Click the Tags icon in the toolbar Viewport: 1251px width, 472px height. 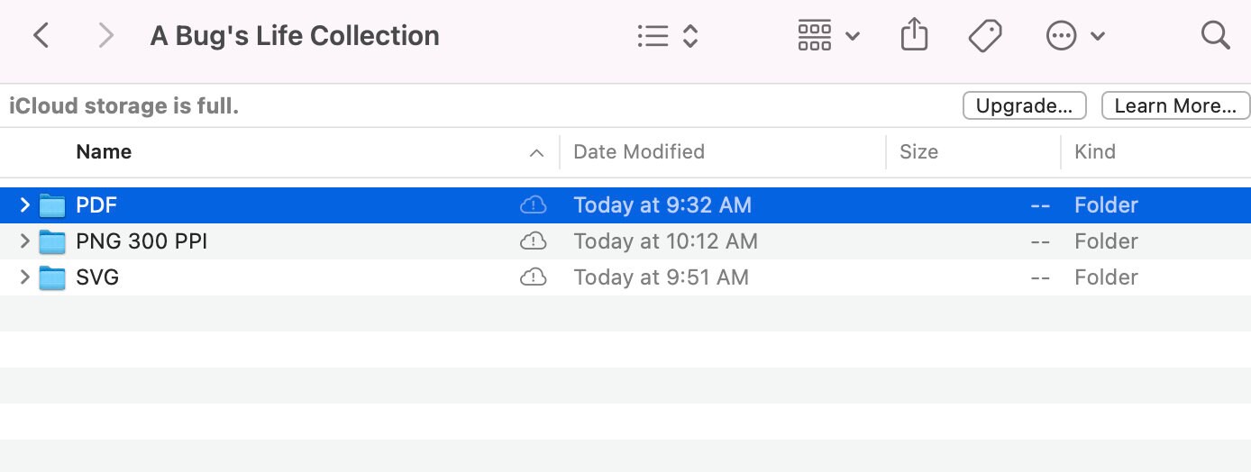point(985,36)
